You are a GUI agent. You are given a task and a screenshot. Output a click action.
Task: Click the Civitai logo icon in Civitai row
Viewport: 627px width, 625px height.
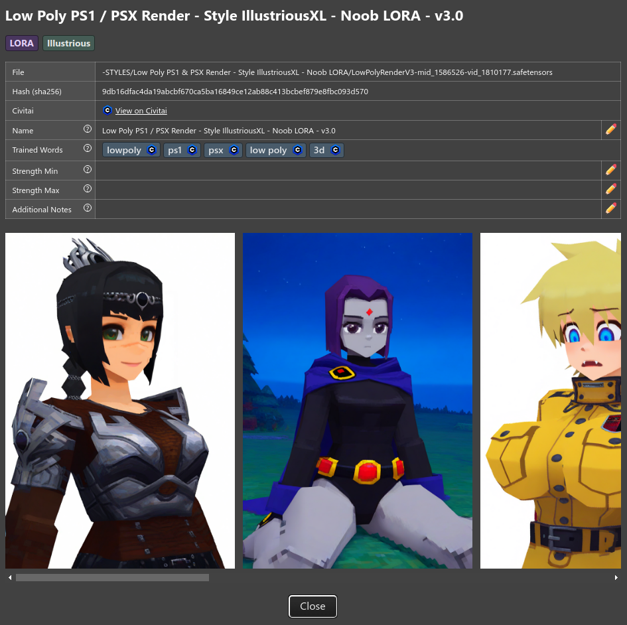[x=107, y=110]
